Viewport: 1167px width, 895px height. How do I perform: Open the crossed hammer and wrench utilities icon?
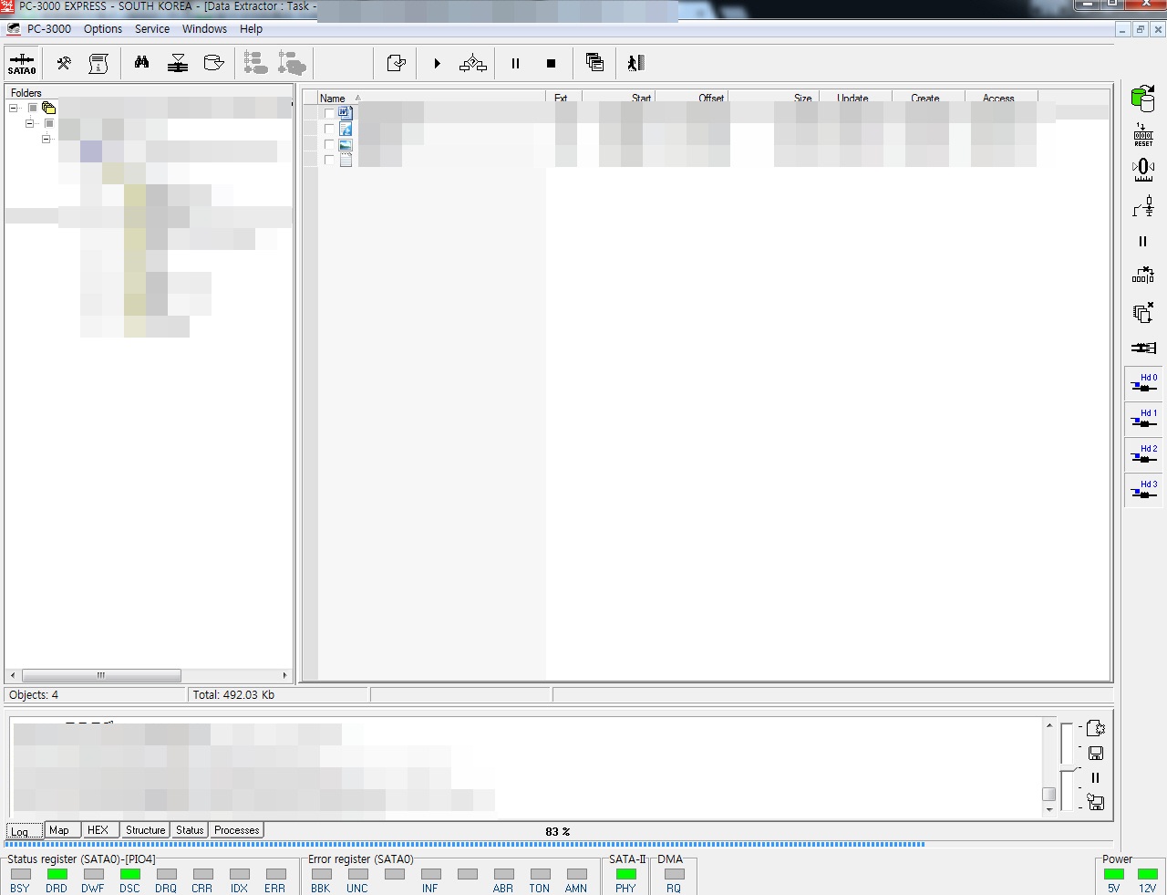(64, 63)
